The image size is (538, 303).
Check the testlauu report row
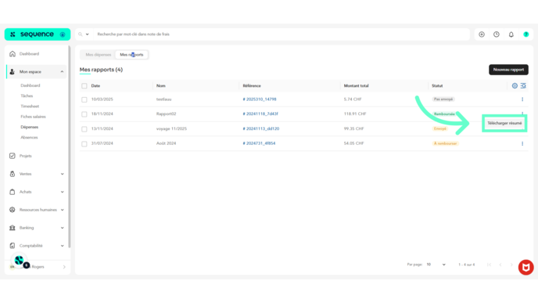pyautogui.click(x=84, y=99)
